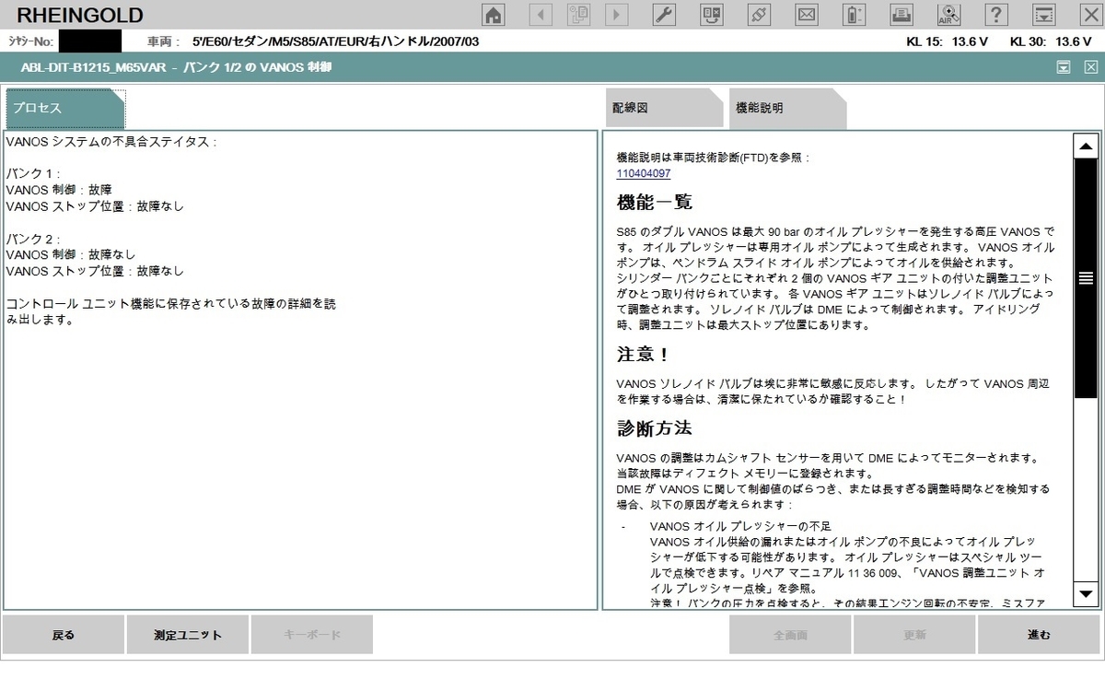Minimize application via toolbar tray icon
Screen dimensions: 1105x691
(1043, 14)
